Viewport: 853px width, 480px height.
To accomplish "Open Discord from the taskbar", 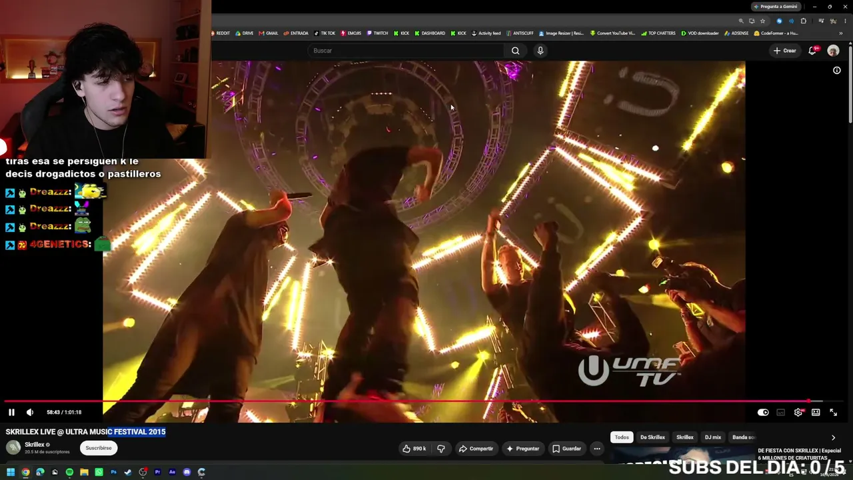I will (187, 473).
